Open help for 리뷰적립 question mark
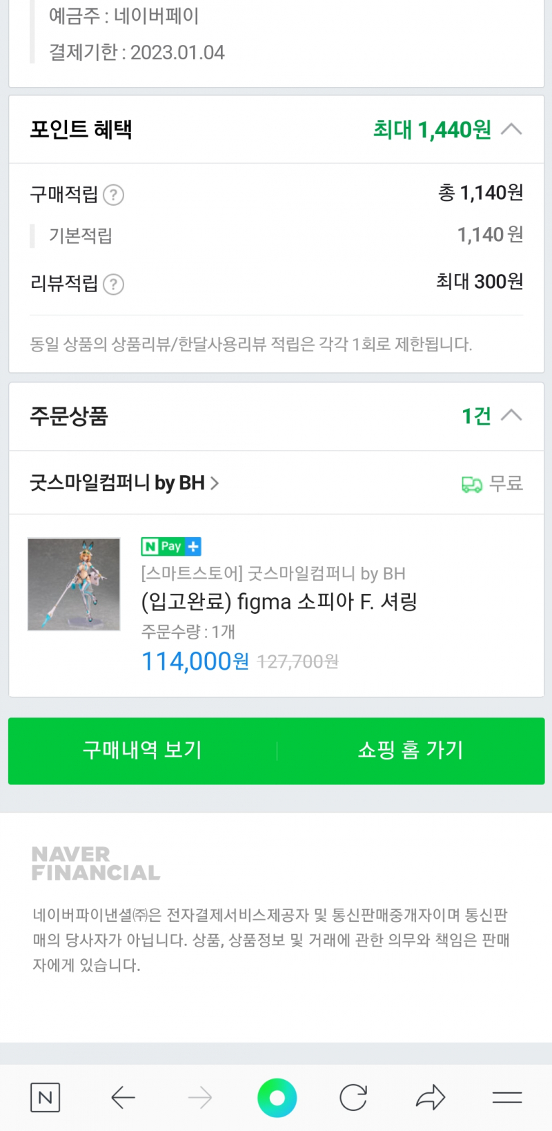Screen dimensions: 552x1131 pos(113,284)
